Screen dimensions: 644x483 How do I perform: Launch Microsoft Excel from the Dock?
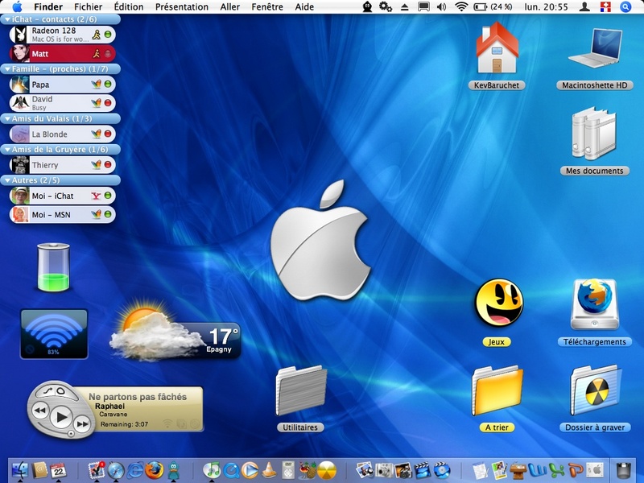pyautogui.click(x=556, y=470)
